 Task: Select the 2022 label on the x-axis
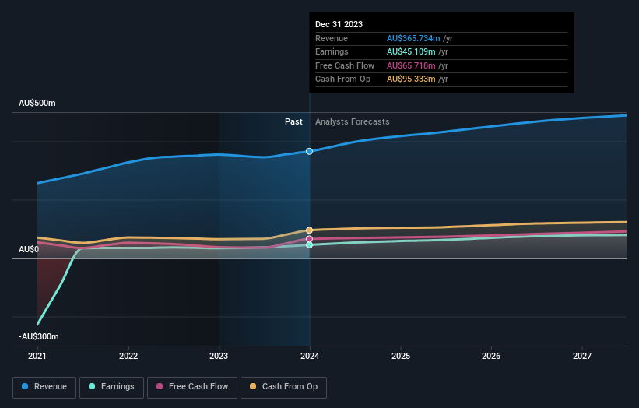(128, 356)
